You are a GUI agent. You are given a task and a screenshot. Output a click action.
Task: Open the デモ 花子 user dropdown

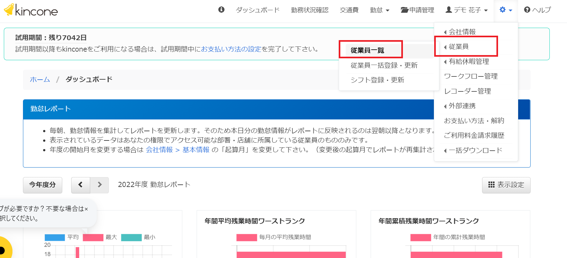(466, 10)
